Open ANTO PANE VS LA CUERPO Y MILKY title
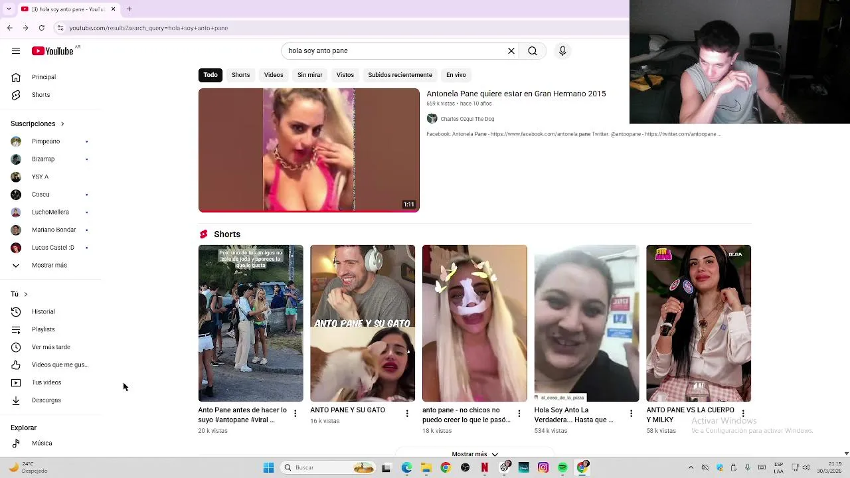Screen dimensions: 850x478 691,415
